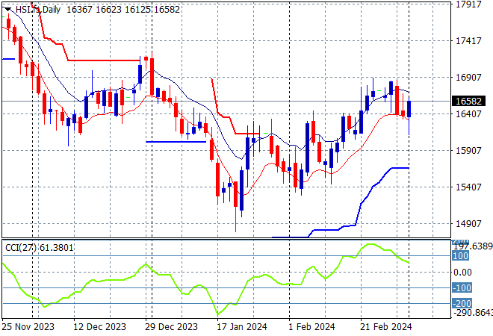Click the current price tag 16582
The image size is (493, 336).
click(469, 101)
